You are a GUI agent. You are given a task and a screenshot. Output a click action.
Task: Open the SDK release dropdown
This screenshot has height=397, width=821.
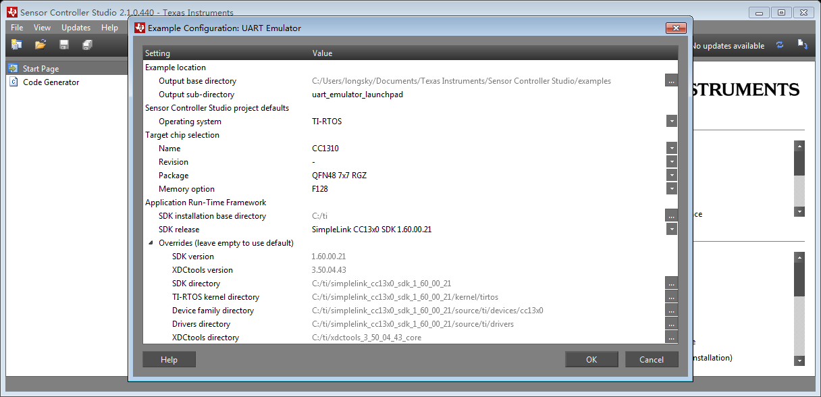[x=671, y=229]
